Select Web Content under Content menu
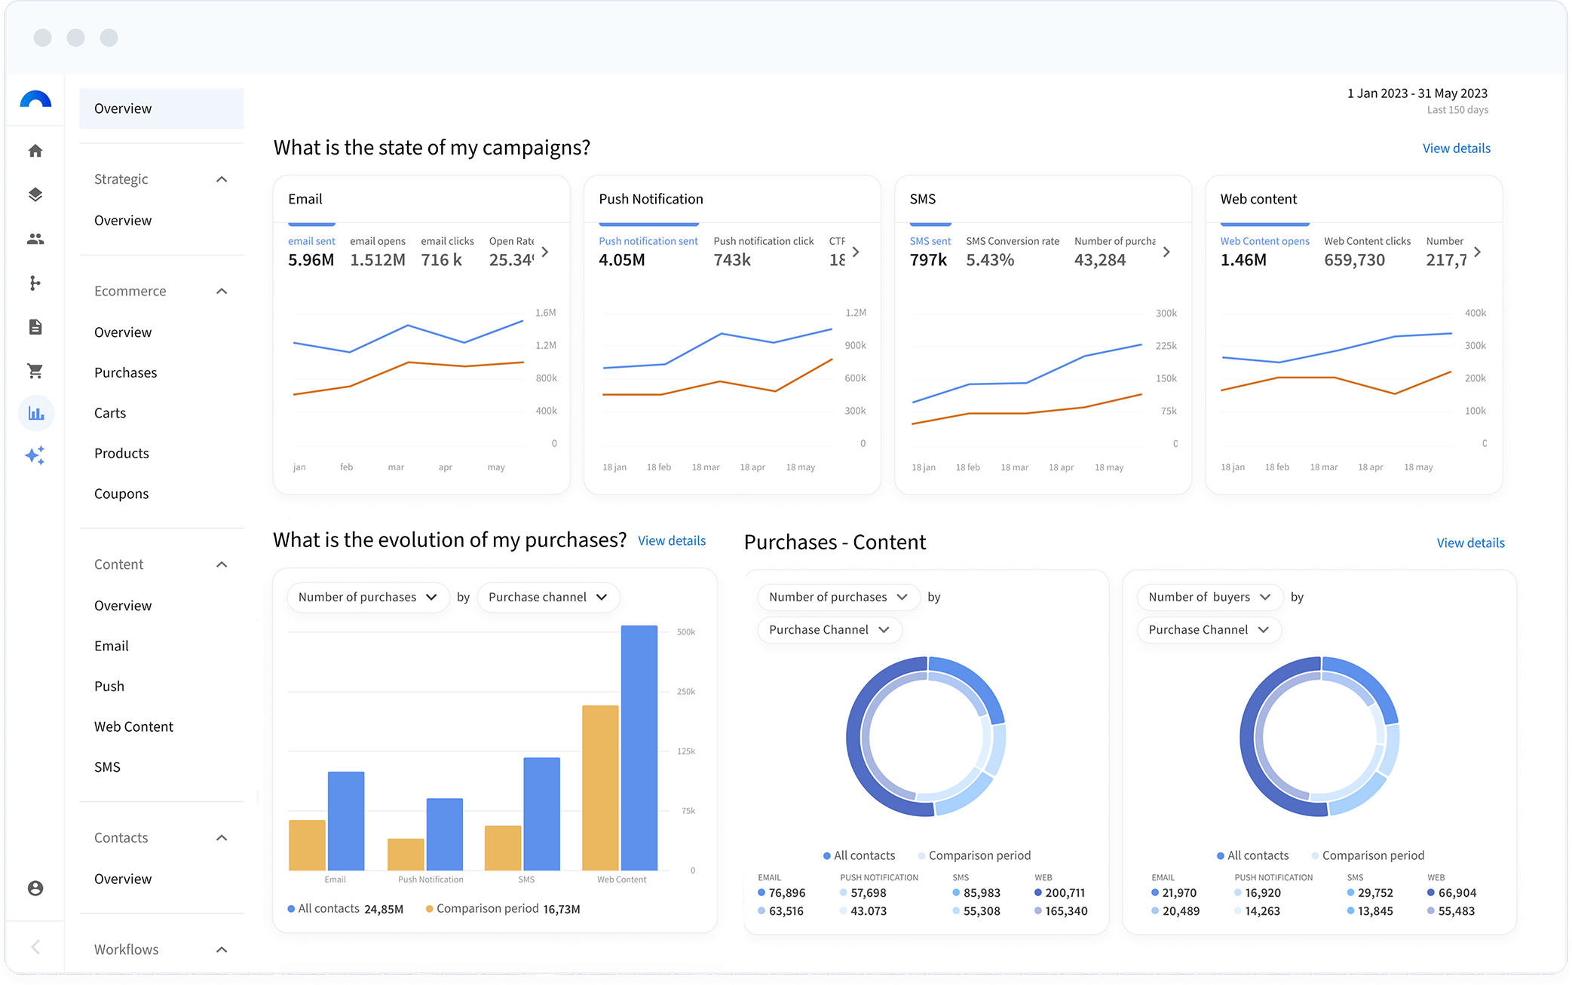This screenshot has height=985, width=1572. click(x=133, y=727)
